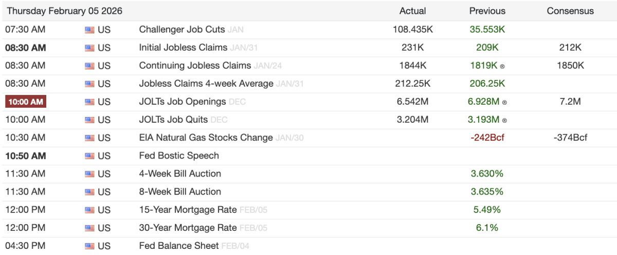Click the revised marker next to 3.193M
617x255 pixels.
[x=504, y=120]
